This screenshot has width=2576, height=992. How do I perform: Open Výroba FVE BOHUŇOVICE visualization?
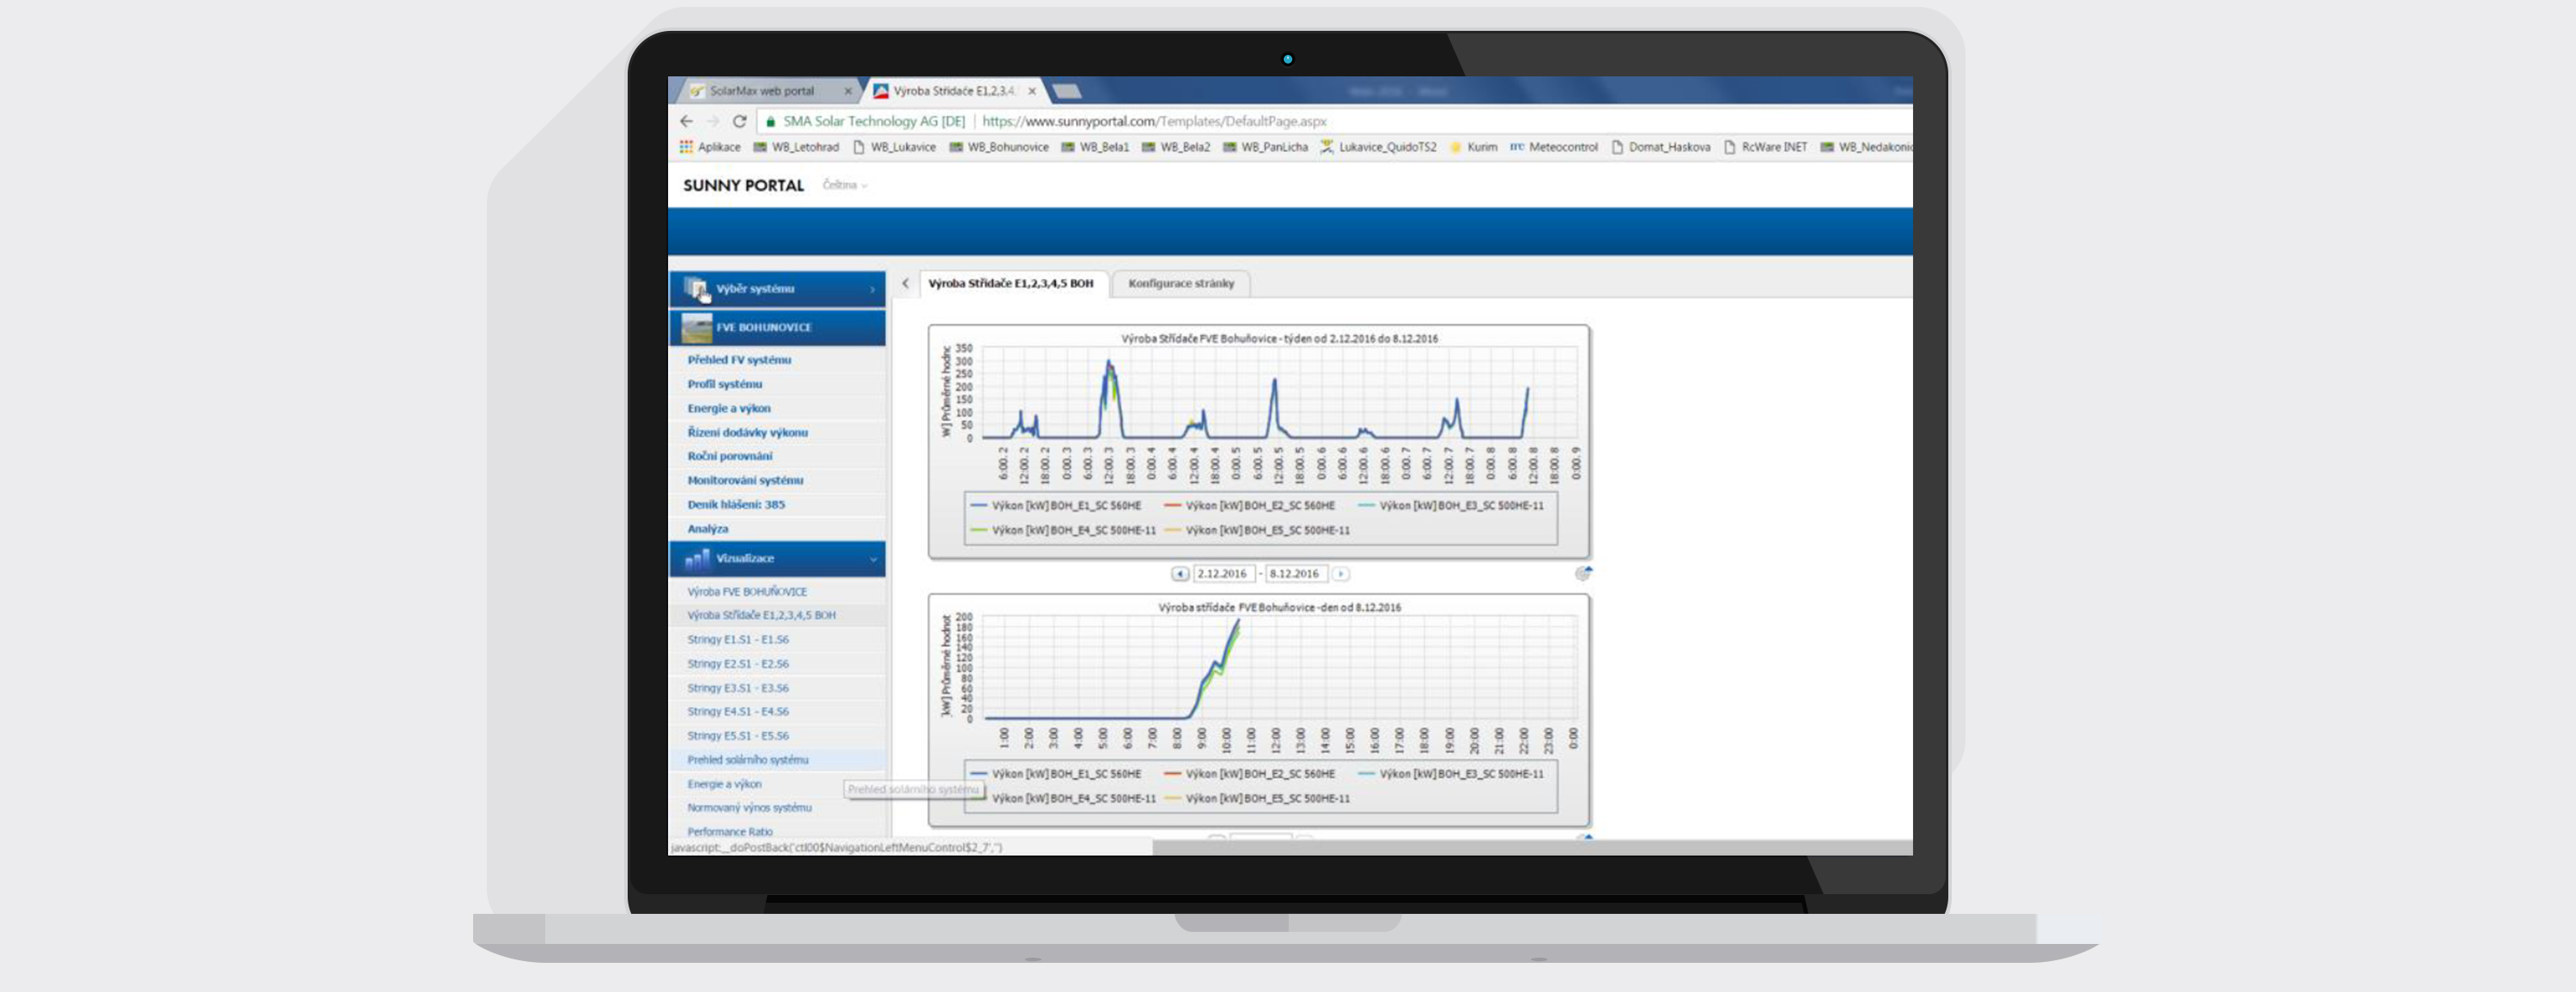(x=747, y=591)
